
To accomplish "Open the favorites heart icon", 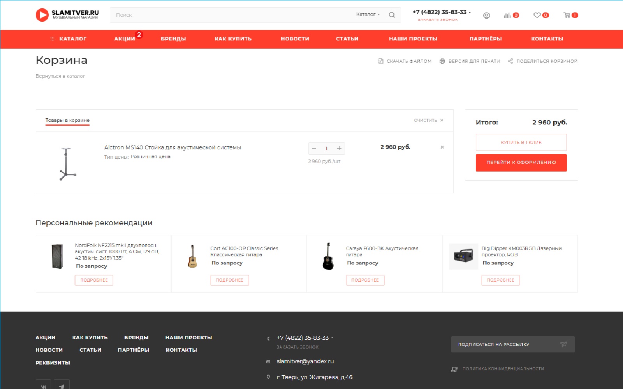I will pyautogui.click(x=537, y=15).
